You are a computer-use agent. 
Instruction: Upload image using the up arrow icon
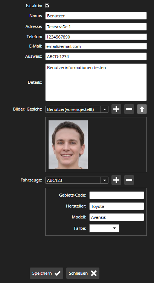(142, 109)
